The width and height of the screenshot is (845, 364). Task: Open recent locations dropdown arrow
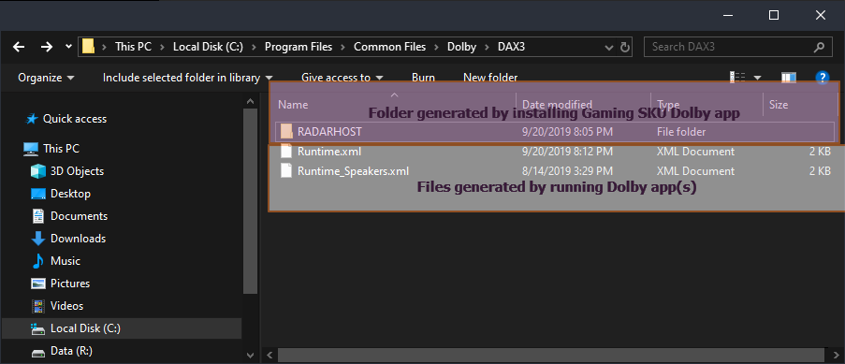(x=68, y=47)
